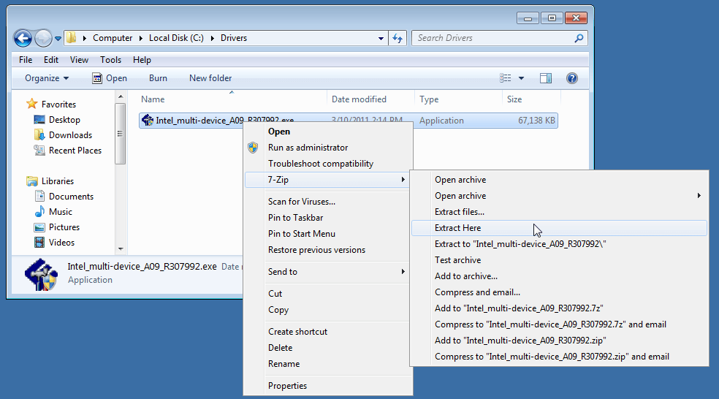Select Libraries in navigation pane
The width and height of the screenshot is (719, 399).
point(50,181)
